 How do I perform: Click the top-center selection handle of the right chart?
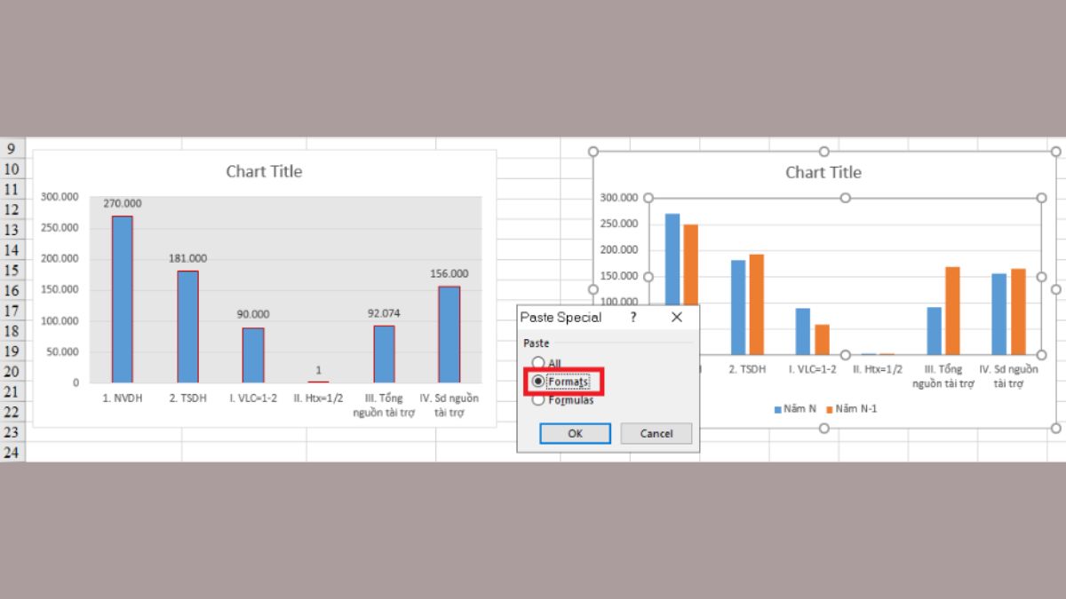pyautogui.click(x=823, y=151)
